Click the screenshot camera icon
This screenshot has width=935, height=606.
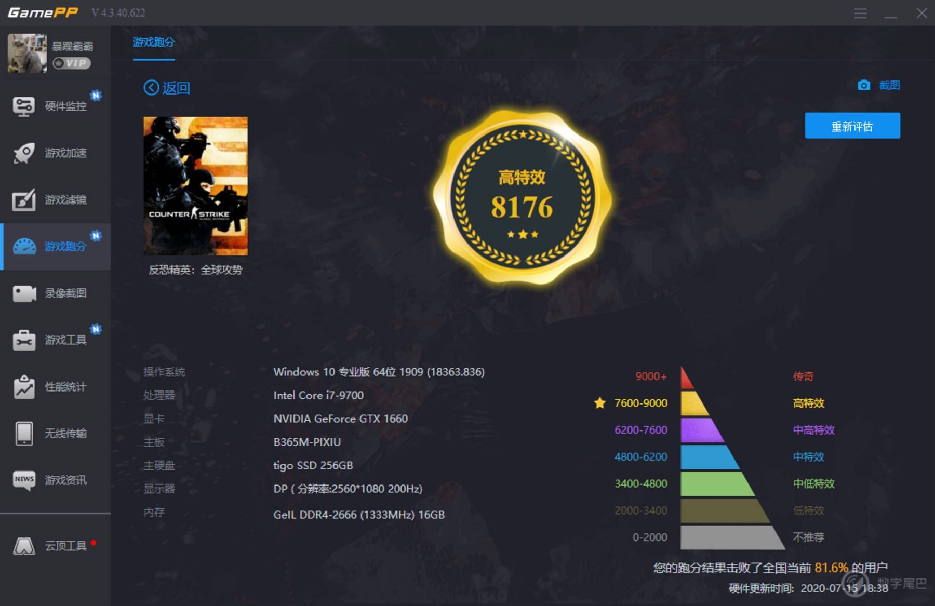point(864,85)
